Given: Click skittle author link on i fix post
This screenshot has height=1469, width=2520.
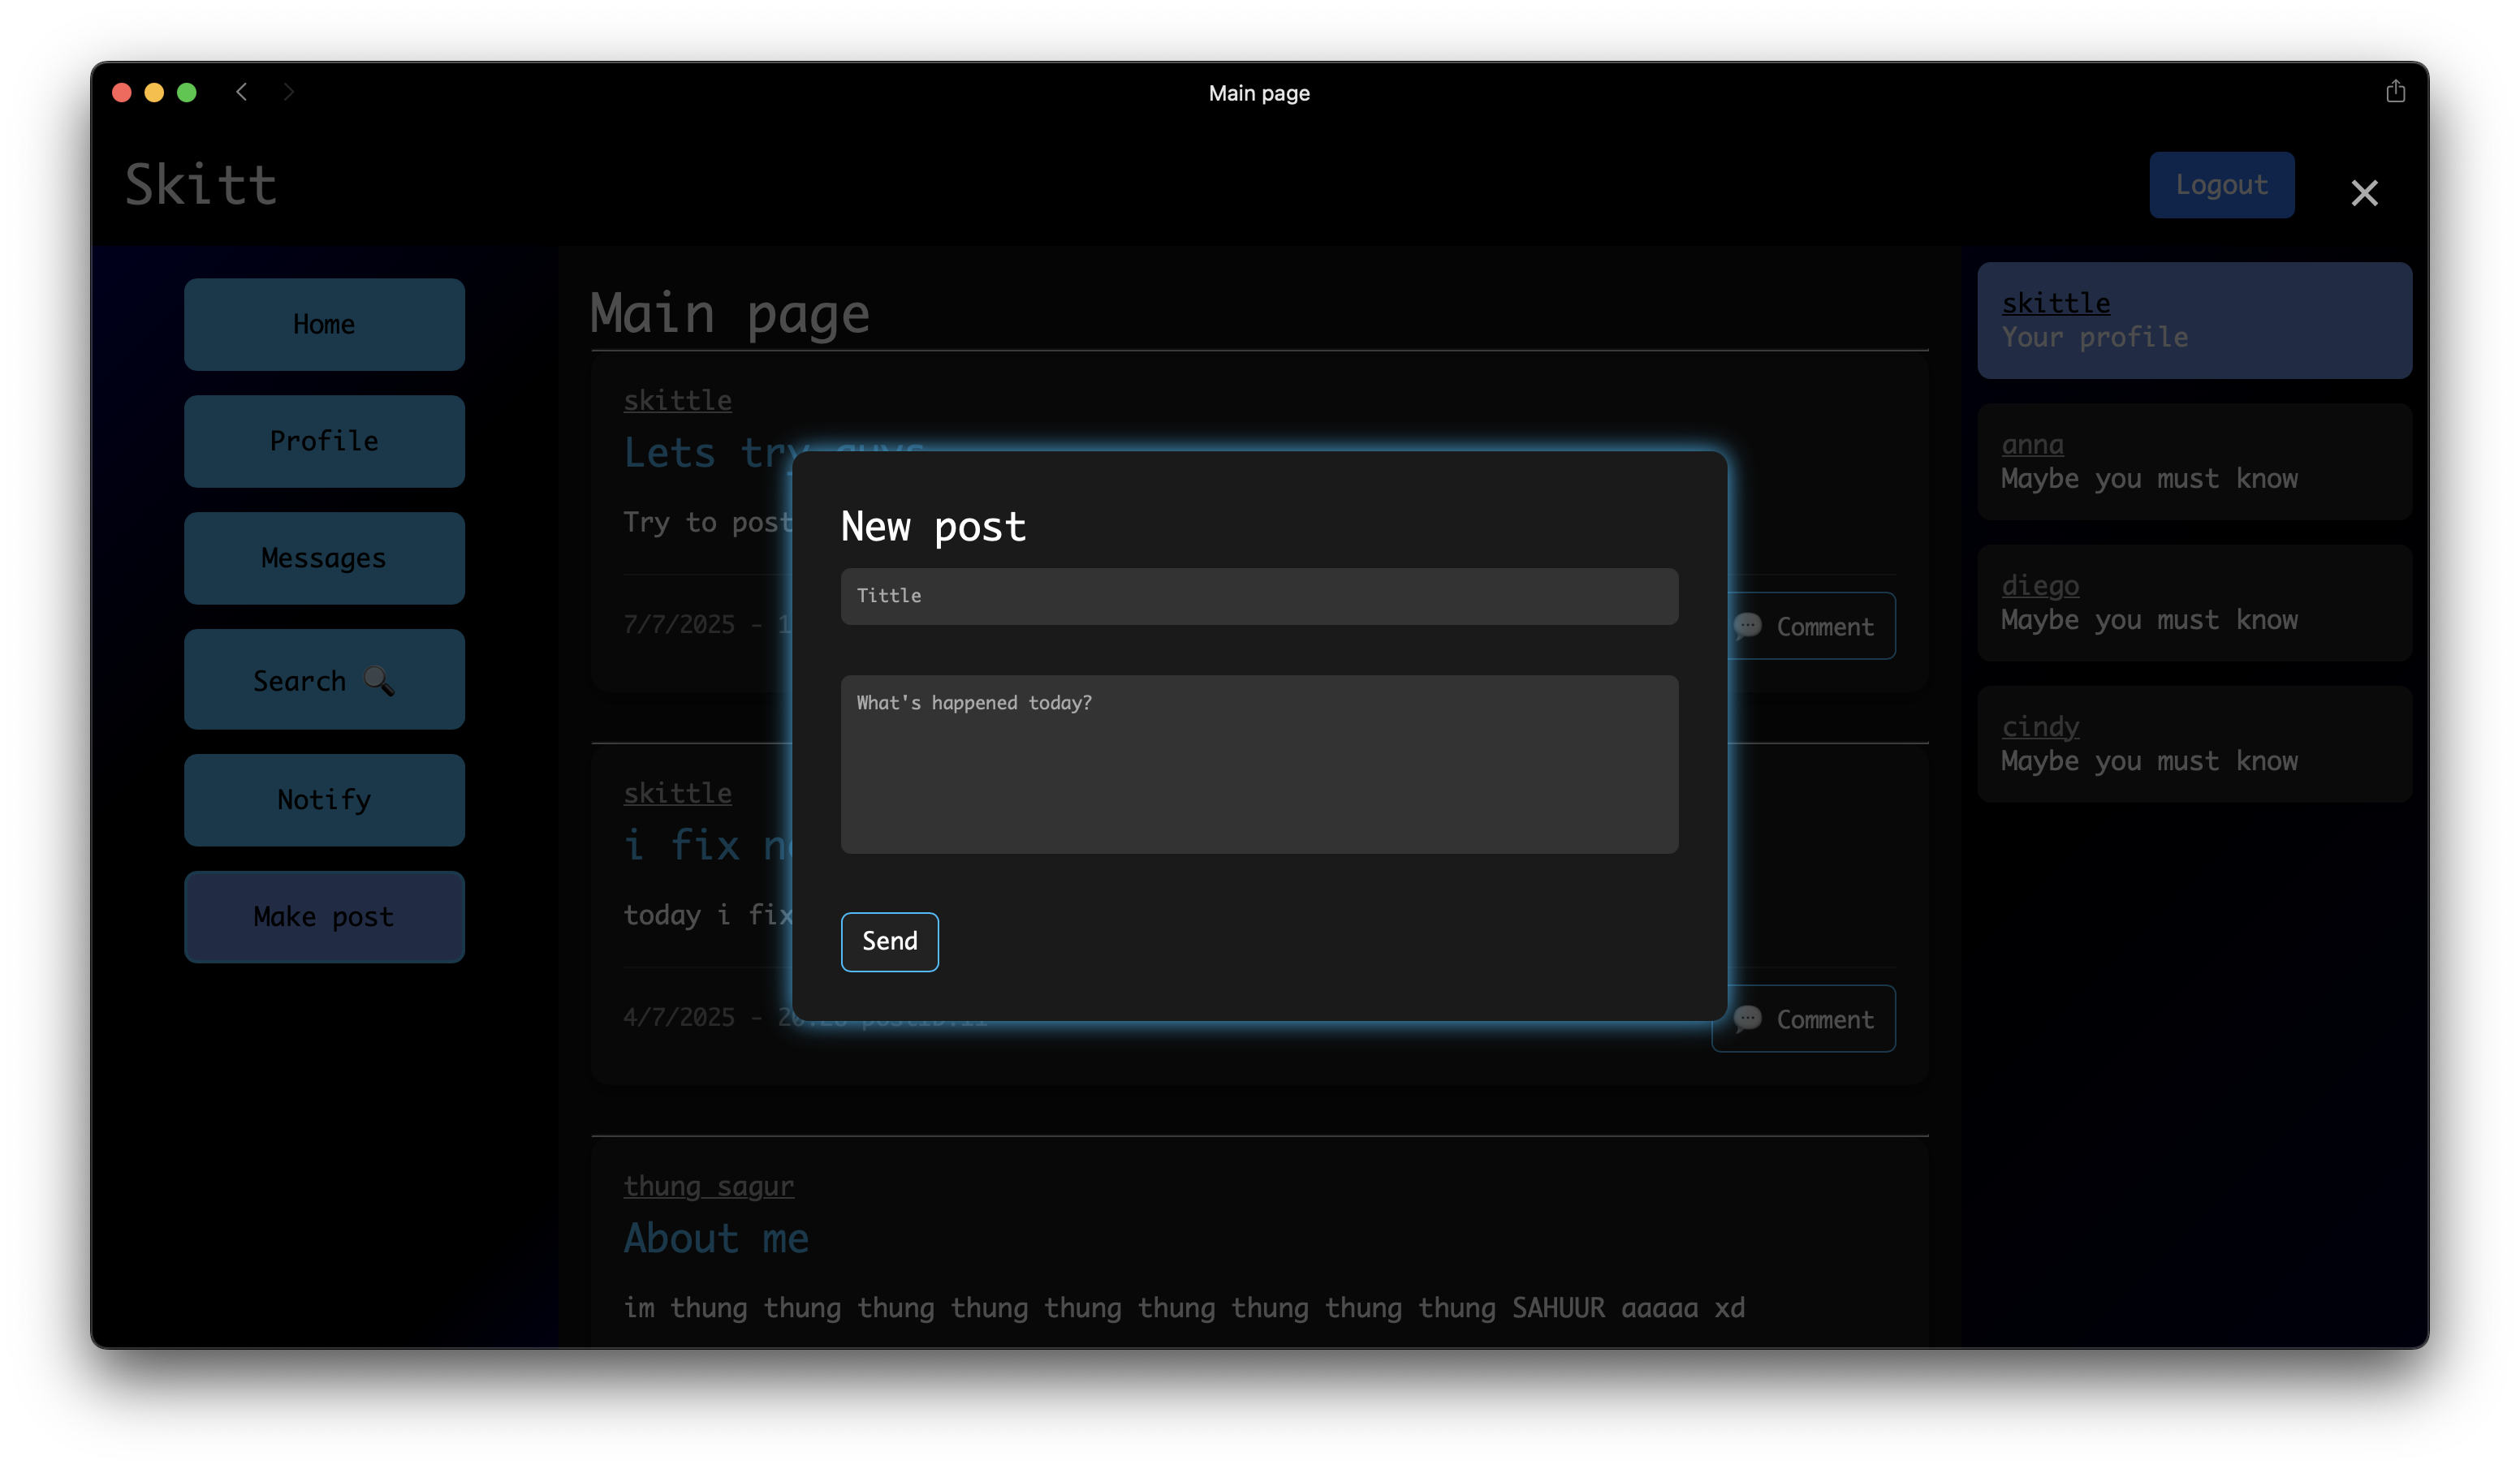Looking at the screenshot, I should (x=677, y=793).
